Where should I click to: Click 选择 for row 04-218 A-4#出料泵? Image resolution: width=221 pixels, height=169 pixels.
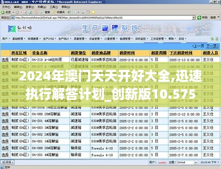[5, 60]
